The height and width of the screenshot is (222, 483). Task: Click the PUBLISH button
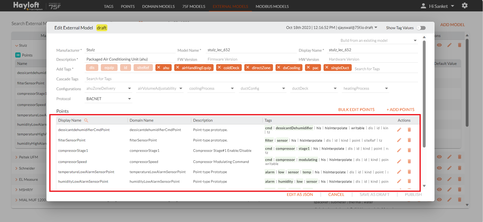point(413,194)
